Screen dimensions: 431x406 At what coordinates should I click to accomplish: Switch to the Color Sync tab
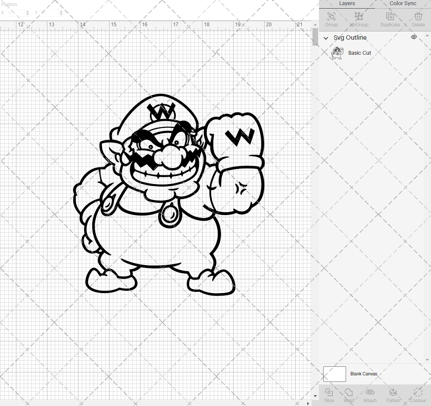pos(402,3)
